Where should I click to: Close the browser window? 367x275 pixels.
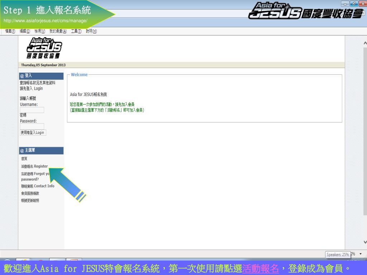pos(363,4)
